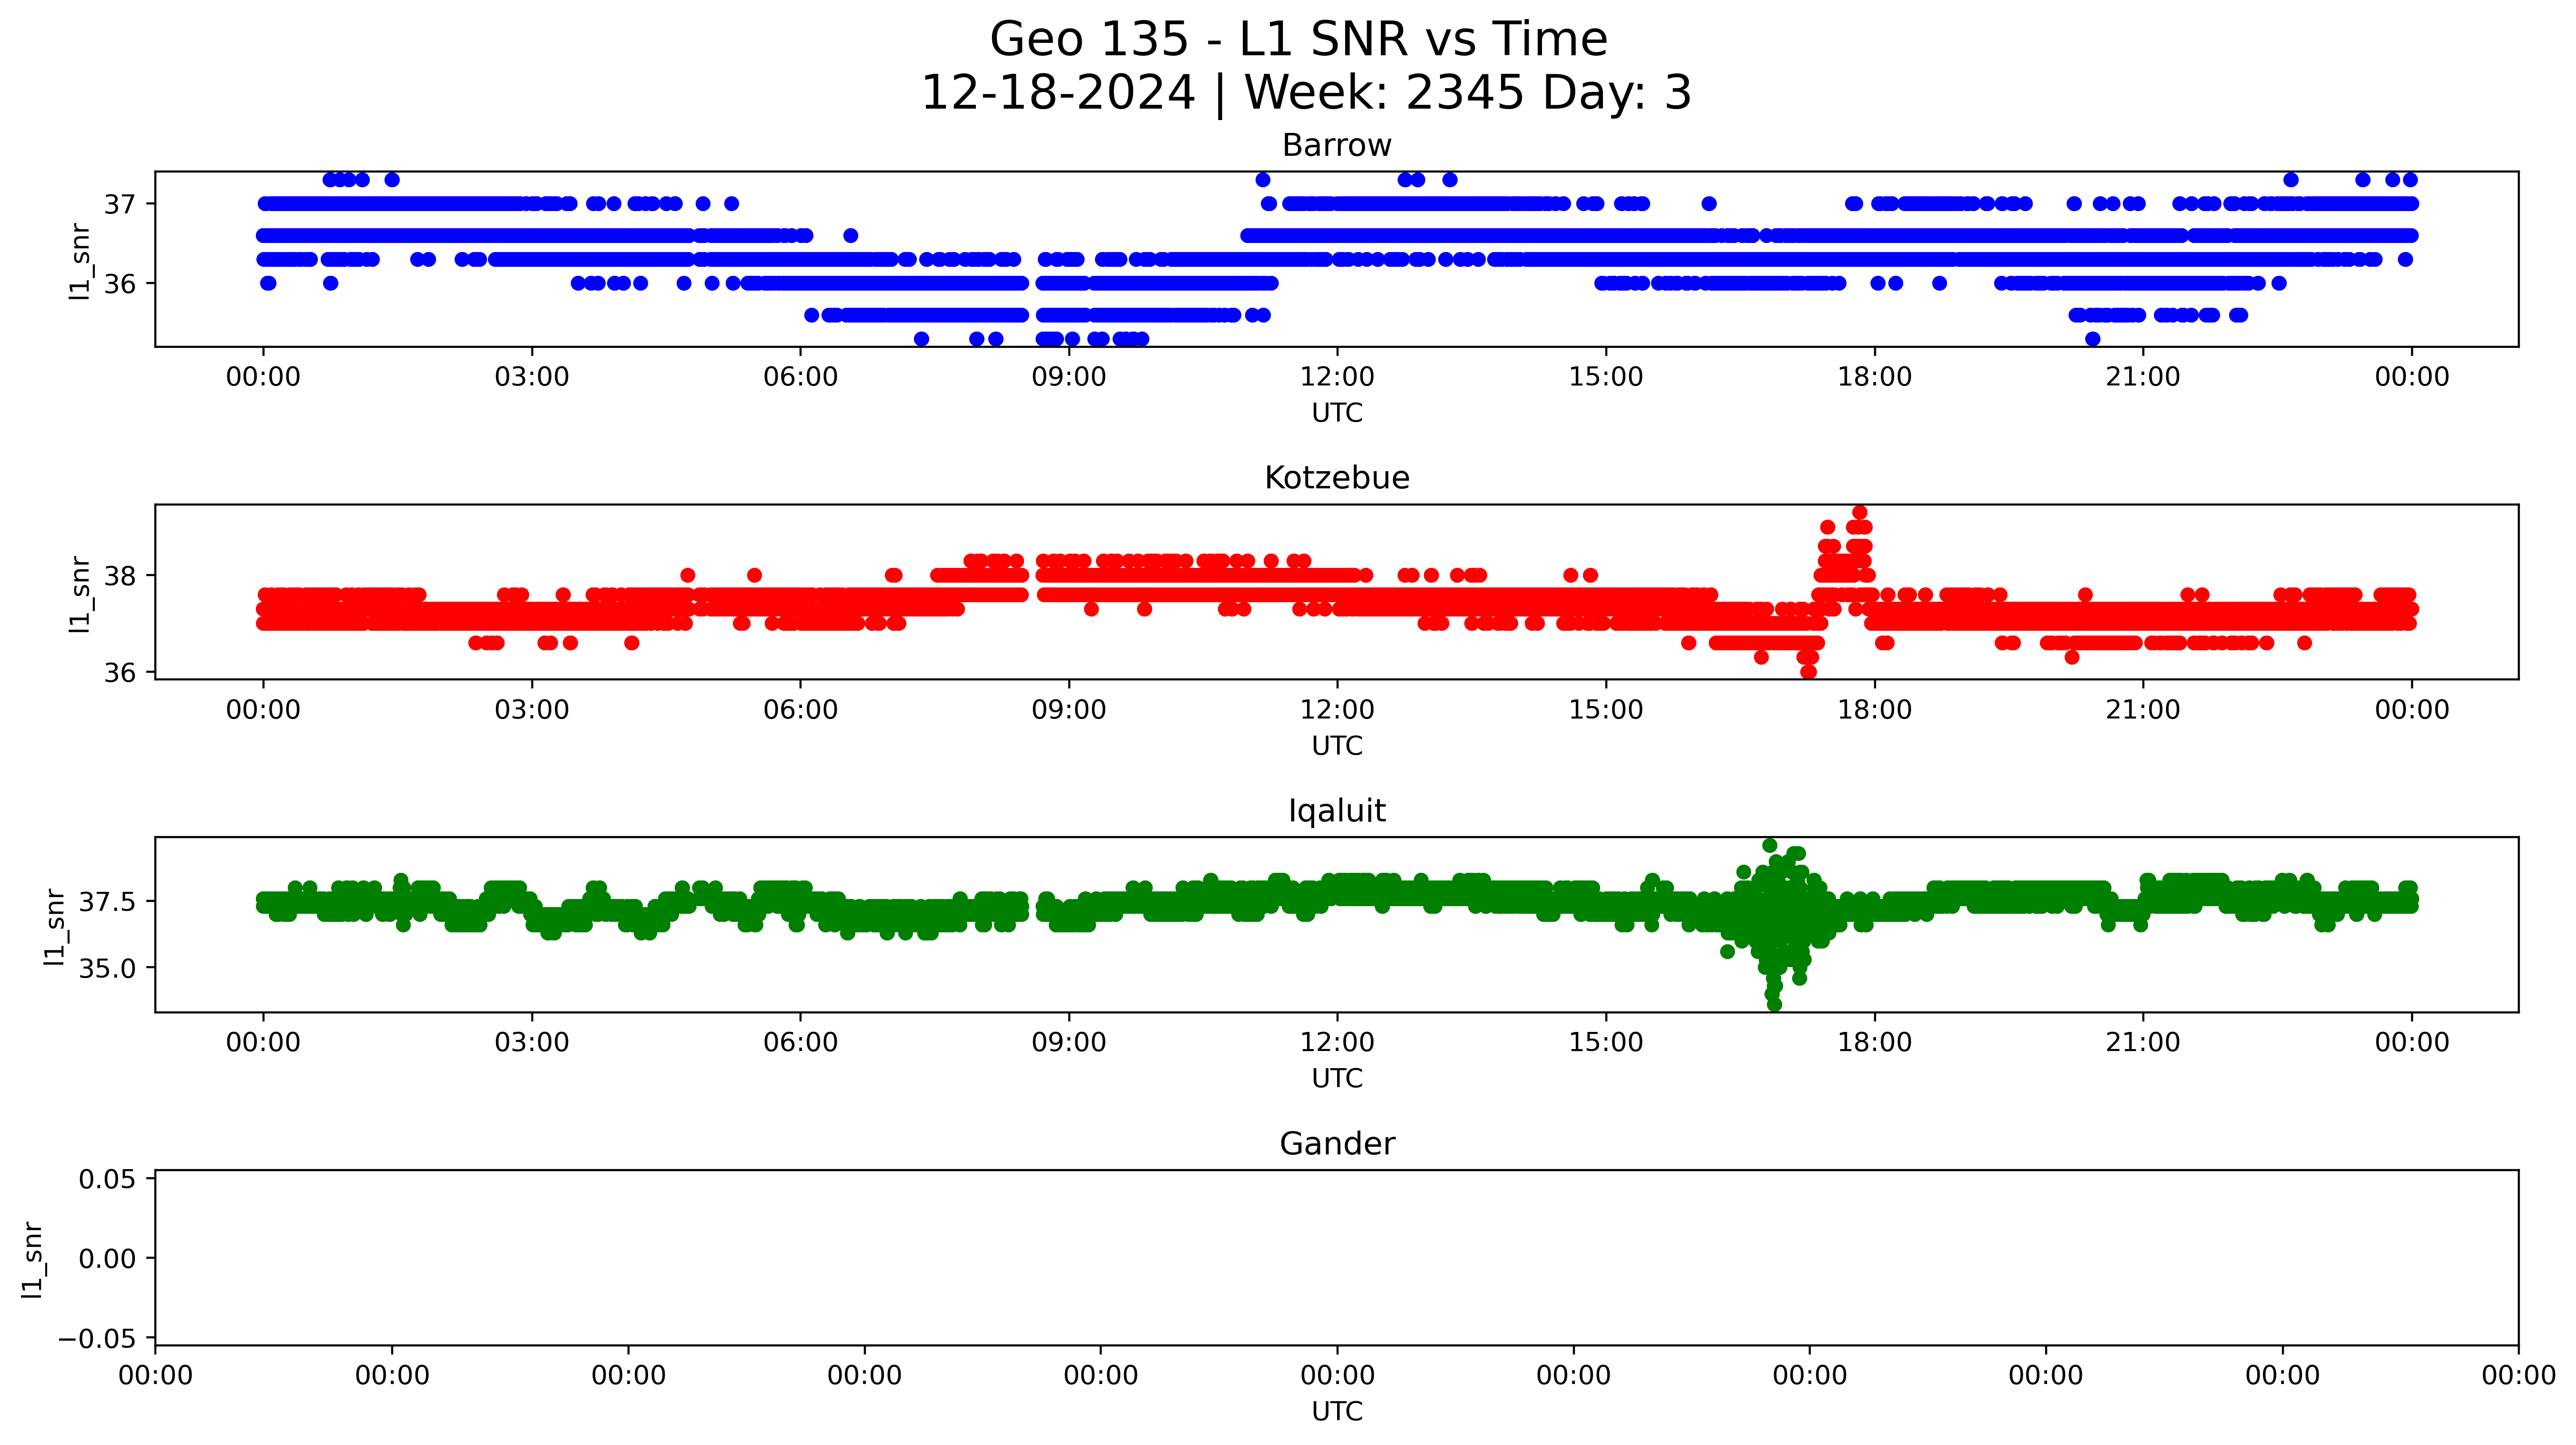This screenshot has height=1445, width=2576.
Task: Click the green SNR dip minimum in the Iqaluit plot
Action: point(1774,1004)
